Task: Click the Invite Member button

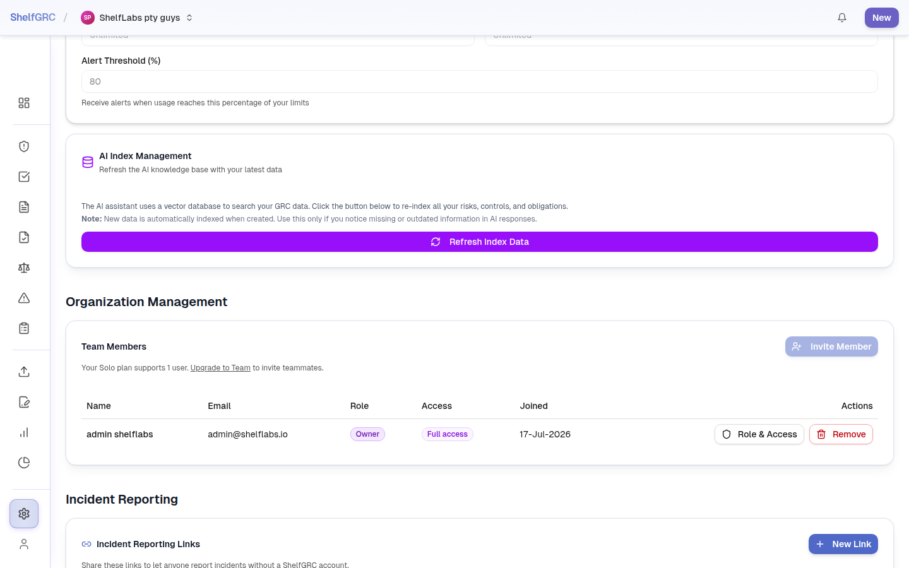Action: (x=831, y=346)
